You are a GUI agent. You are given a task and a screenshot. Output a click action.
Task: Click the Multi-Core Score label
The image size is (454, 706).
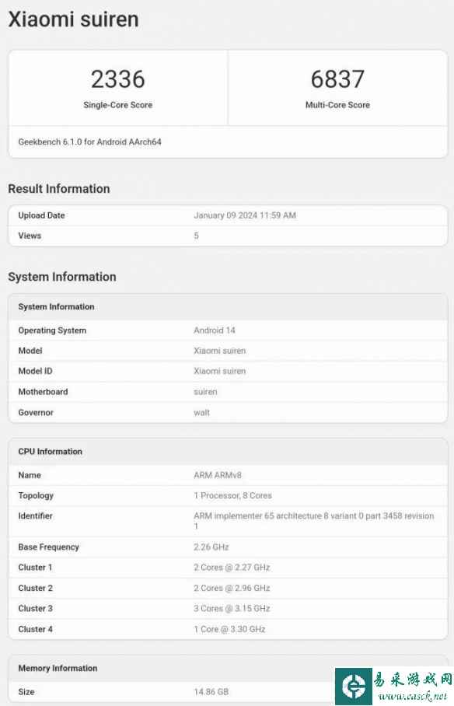tap(337, 105)
